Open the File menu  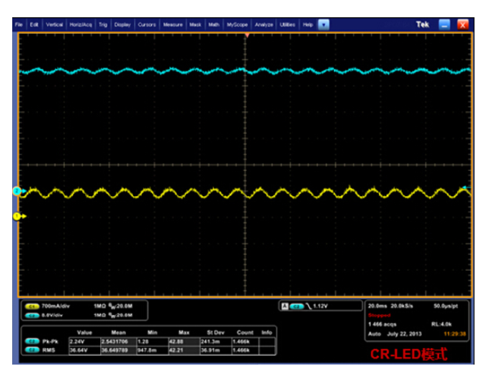pos(19,24)
